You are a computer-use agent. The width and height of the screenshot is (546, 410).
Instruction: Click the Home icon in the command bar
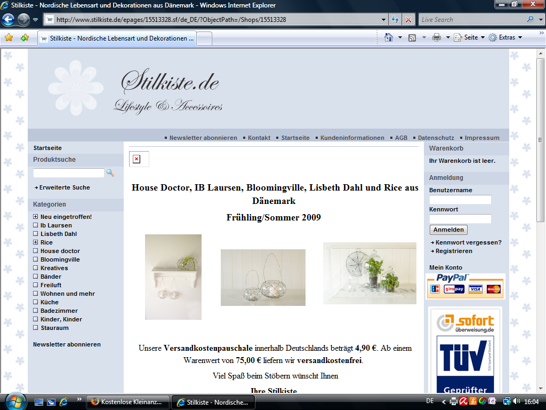(x=389, y=37)
